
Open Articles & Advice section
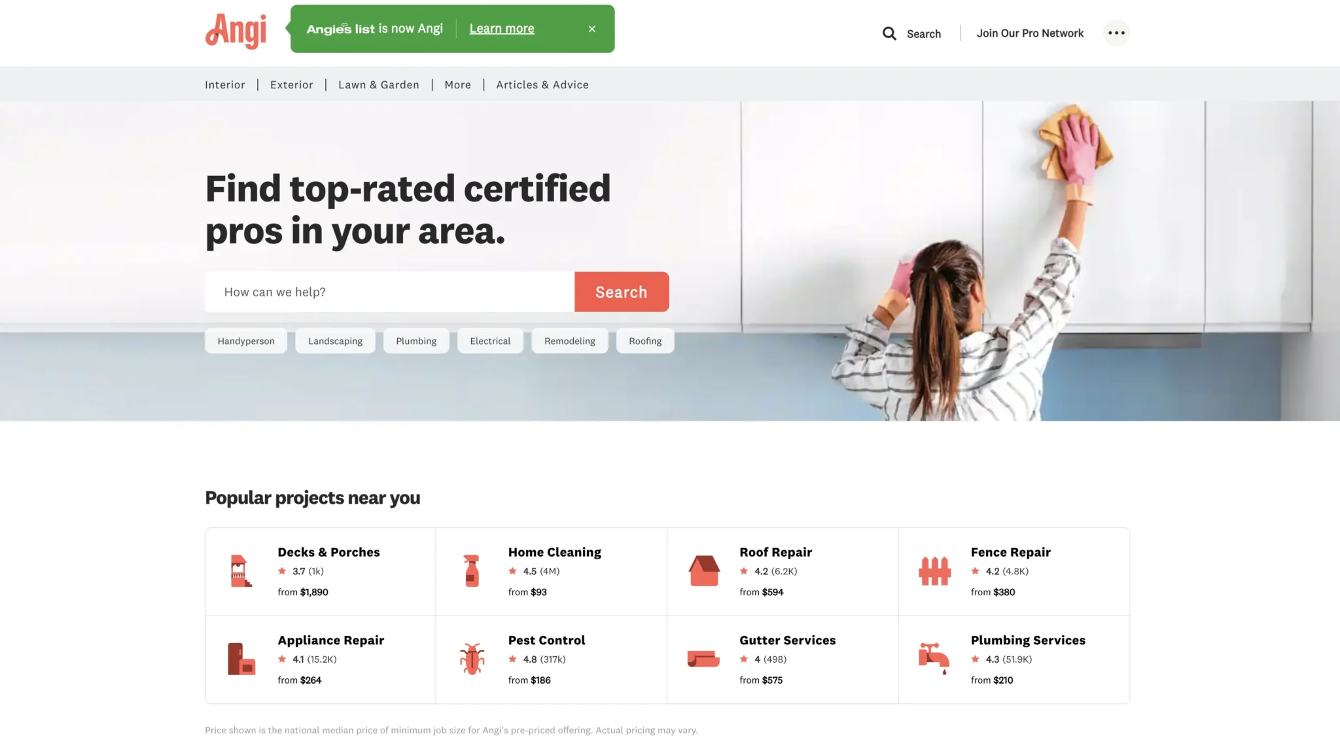coord(542,84)
